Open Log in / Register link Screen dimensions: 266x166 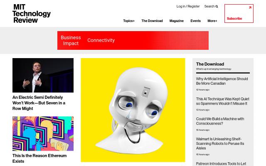(188, 6)
